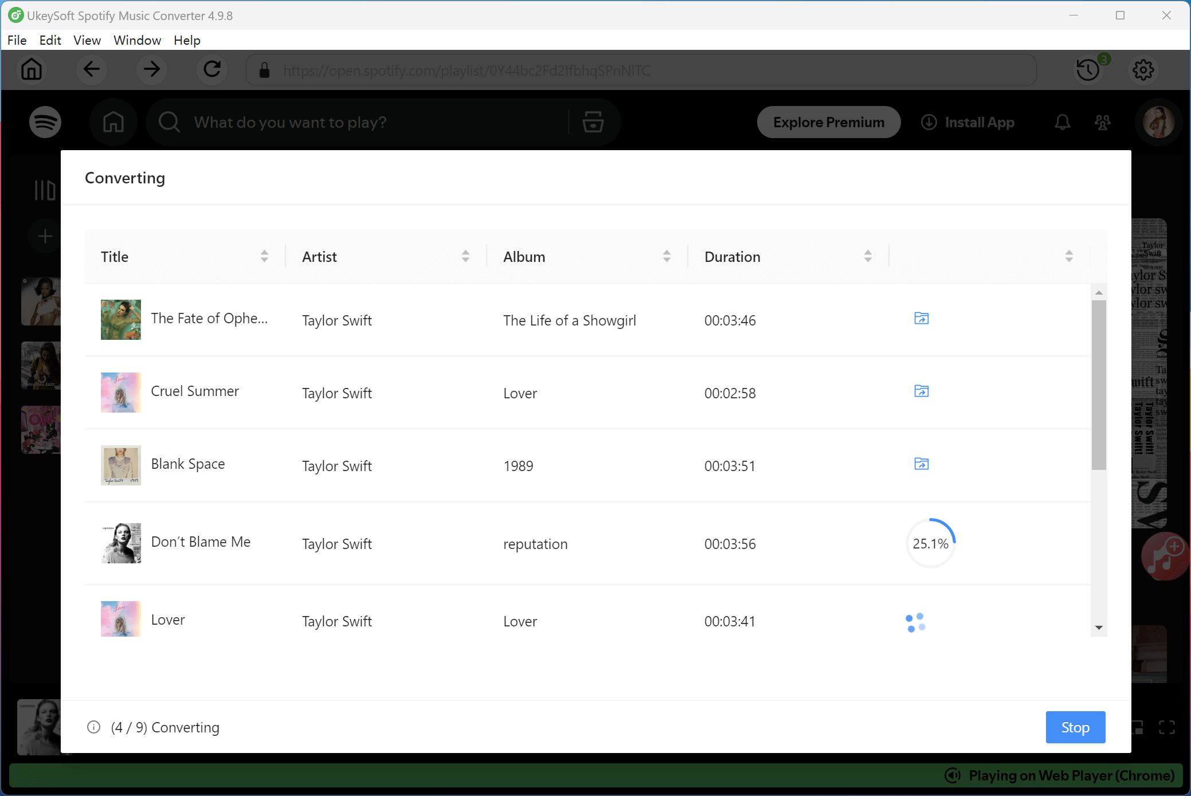Open the Window menu
Screen dimensions: 1191x796
pyautogui.click(x=137, y=40)
